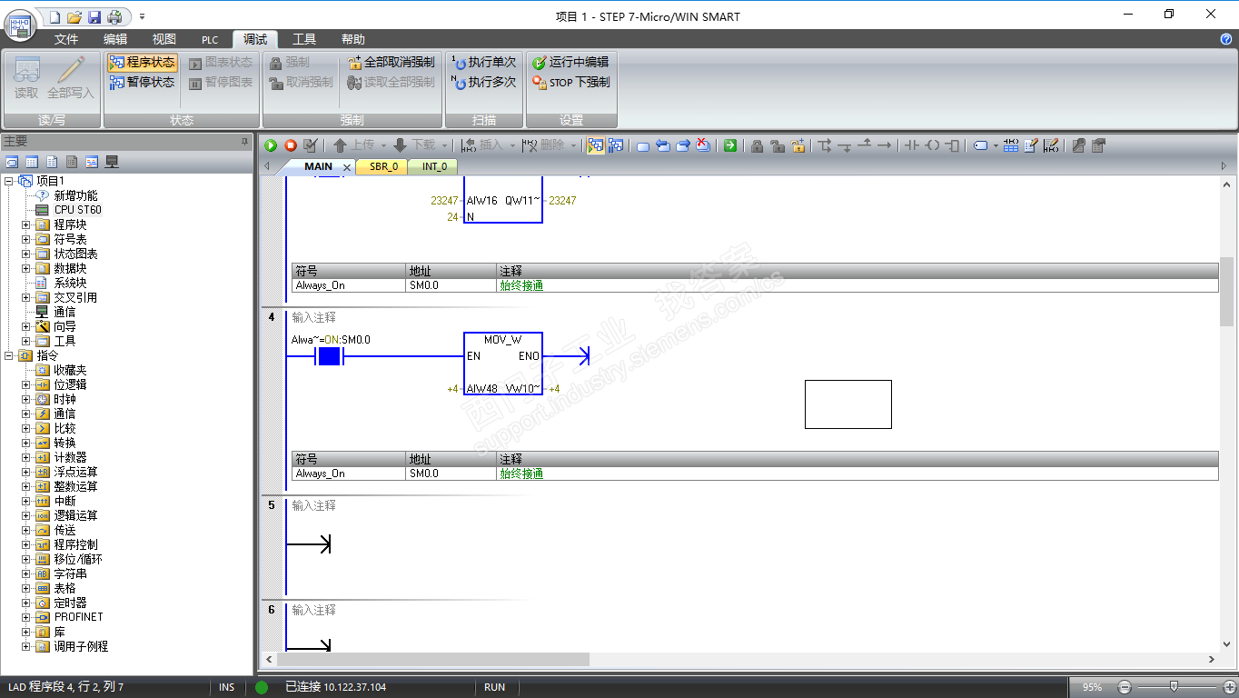This screenshot has width=1239, height=698.
Task: Collapse the 项目1 tree root
Action: [x=9, y=181]
